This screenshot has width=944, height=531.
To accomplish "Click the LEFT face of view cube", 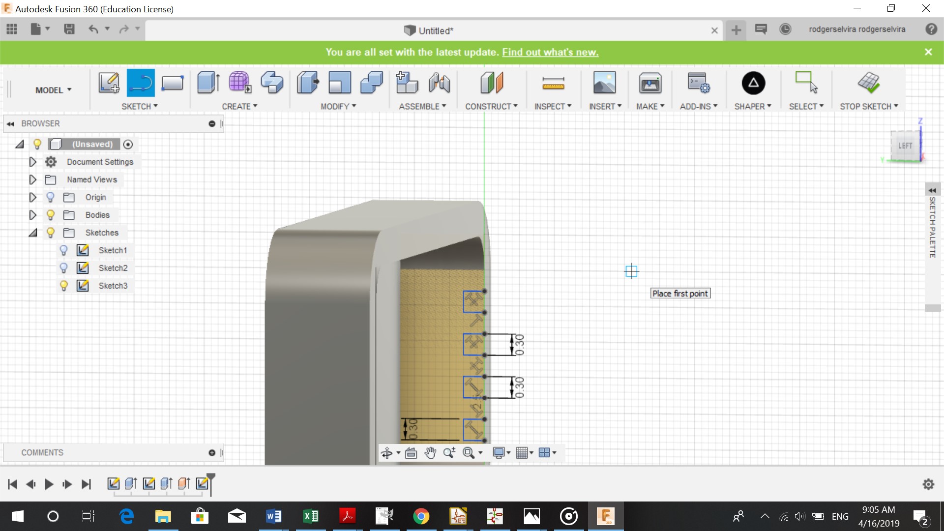I will click(905, 146).
